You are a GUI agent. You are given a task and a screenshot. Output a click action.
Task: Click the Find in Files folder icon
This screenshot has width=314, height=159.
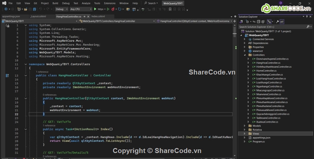coord(128,9)
